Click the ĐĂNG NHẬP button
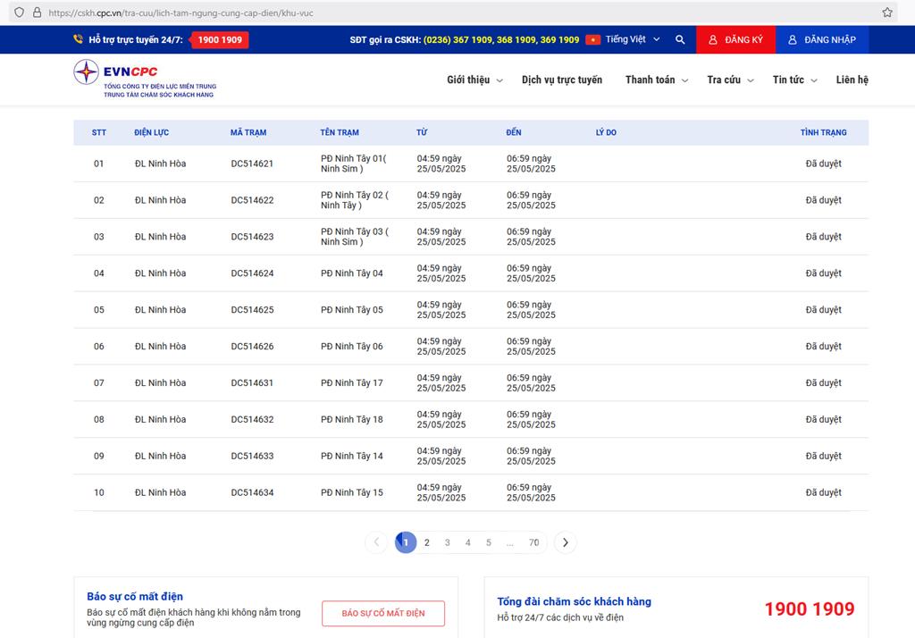 coord(822,40)
